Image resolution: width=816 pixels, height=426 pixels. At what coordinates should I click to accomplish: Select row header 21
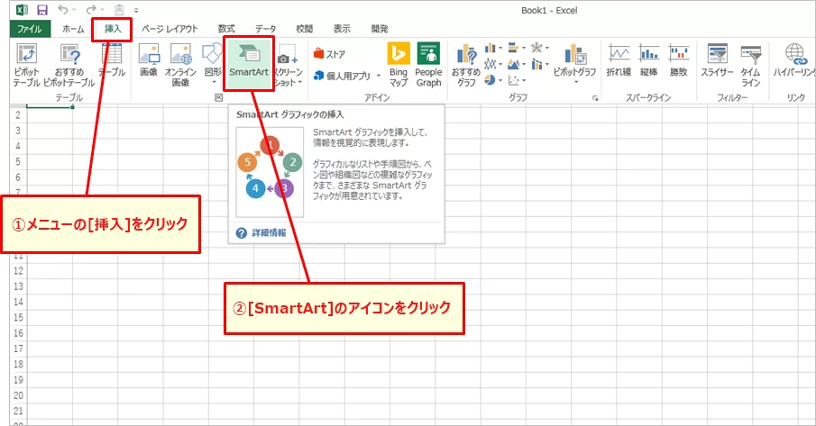coord(18,411)
